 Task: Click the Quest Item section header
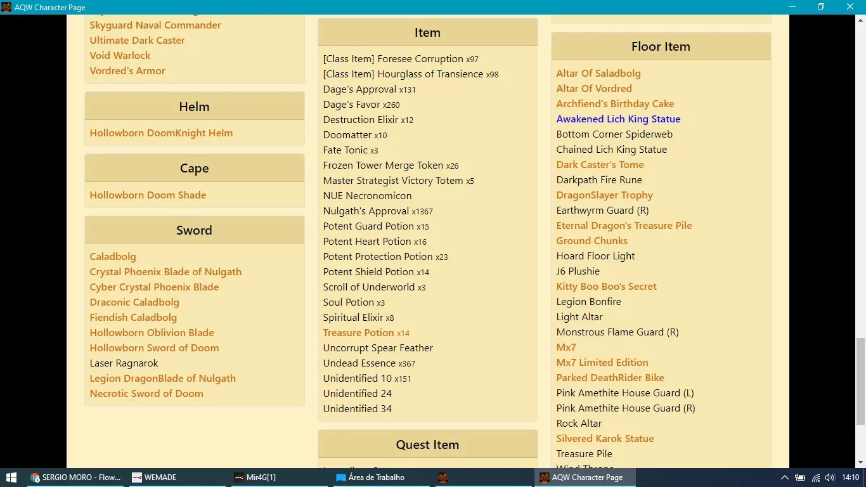click(427, 445)
